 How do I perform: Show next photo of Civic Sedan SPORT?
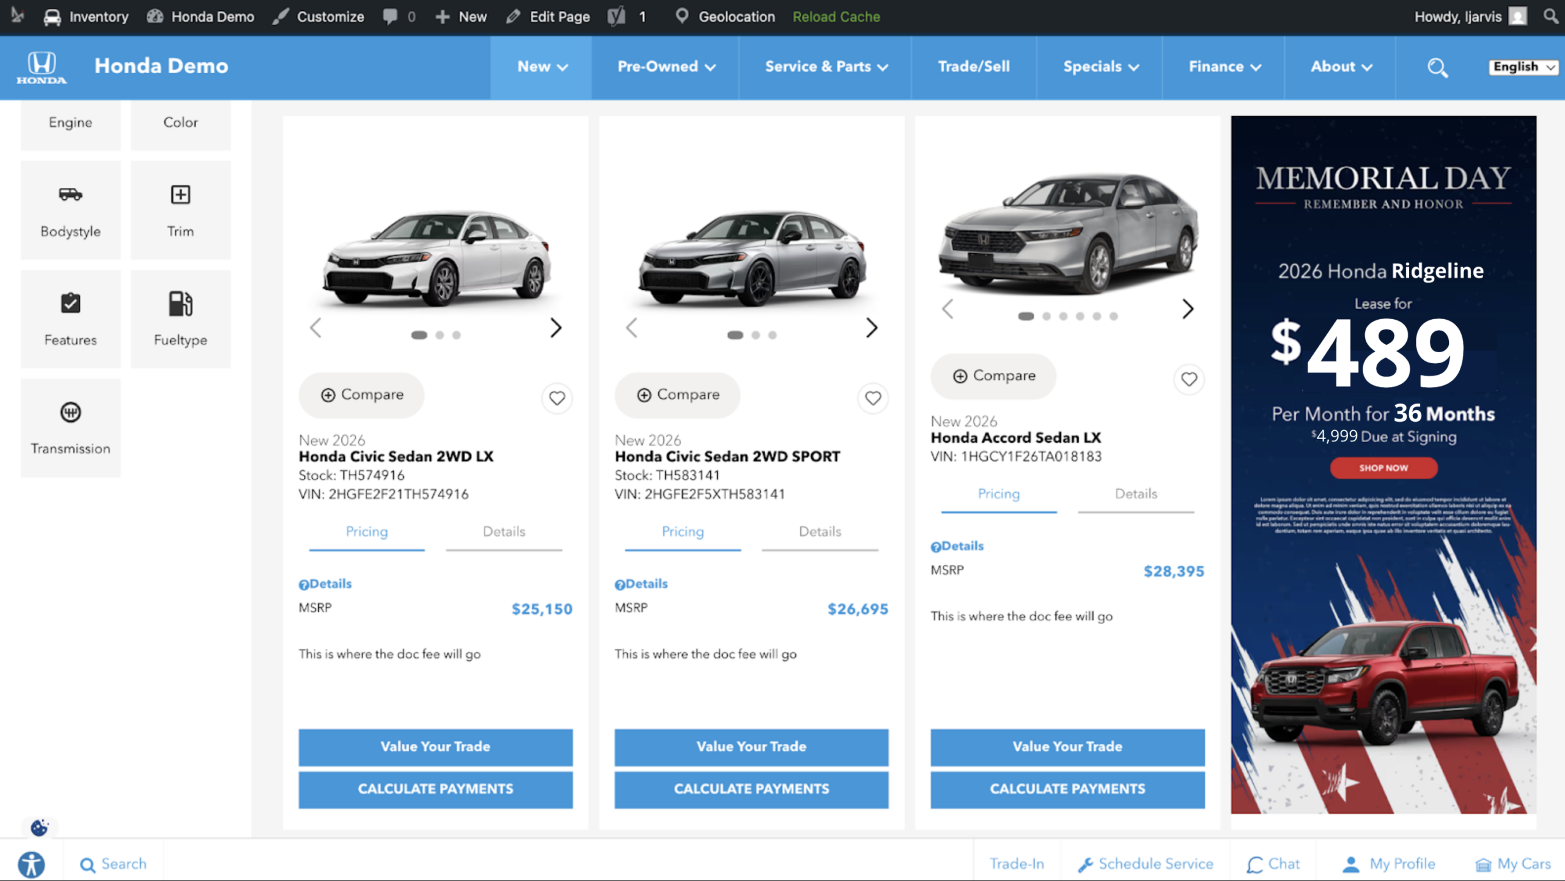click(x=872, y=328)
